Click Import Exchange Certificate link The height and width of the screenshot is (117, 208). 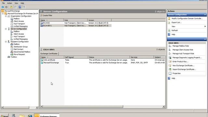pos(184,69)
